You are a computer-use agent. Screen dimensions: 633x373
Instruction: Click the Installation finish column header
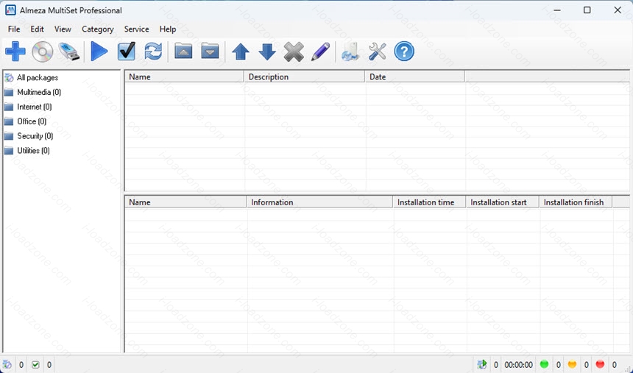[576, 202]
